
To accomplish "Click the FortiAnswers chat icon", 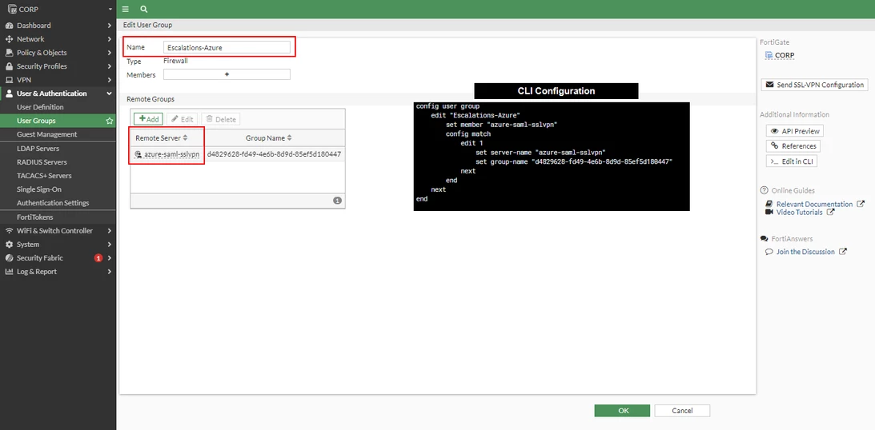I will tap(764, 238).
